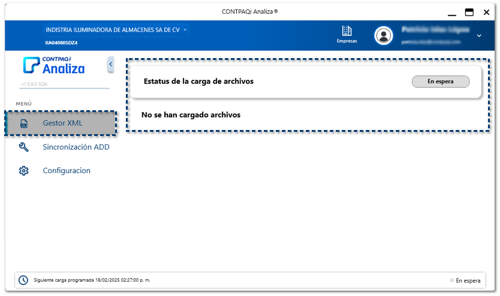
Task: Click the Gestor XML file icon
Action: [24, 123]
